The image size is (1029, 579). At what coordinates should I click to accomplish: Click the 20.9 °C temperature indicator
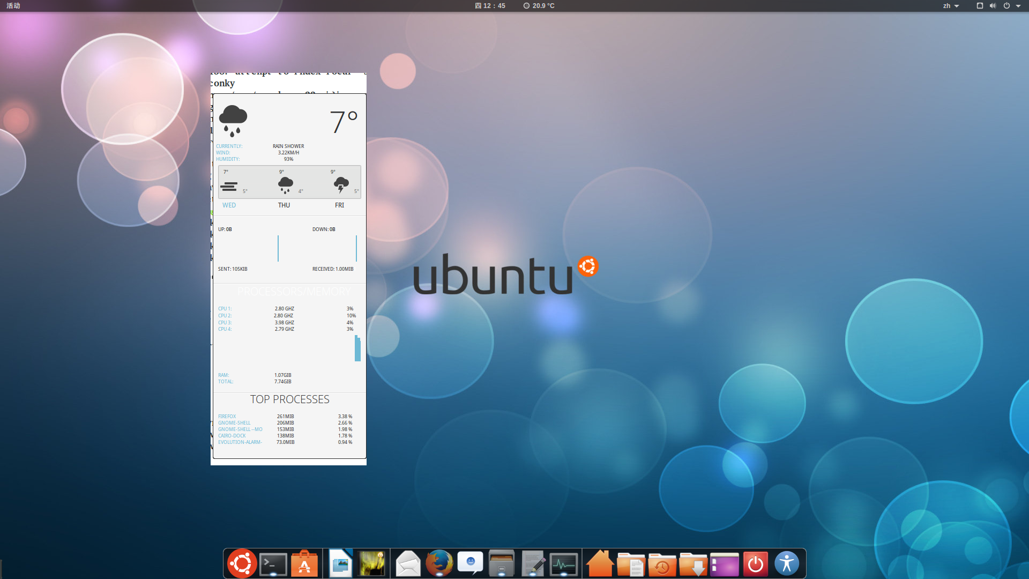(x=539, y=6)
